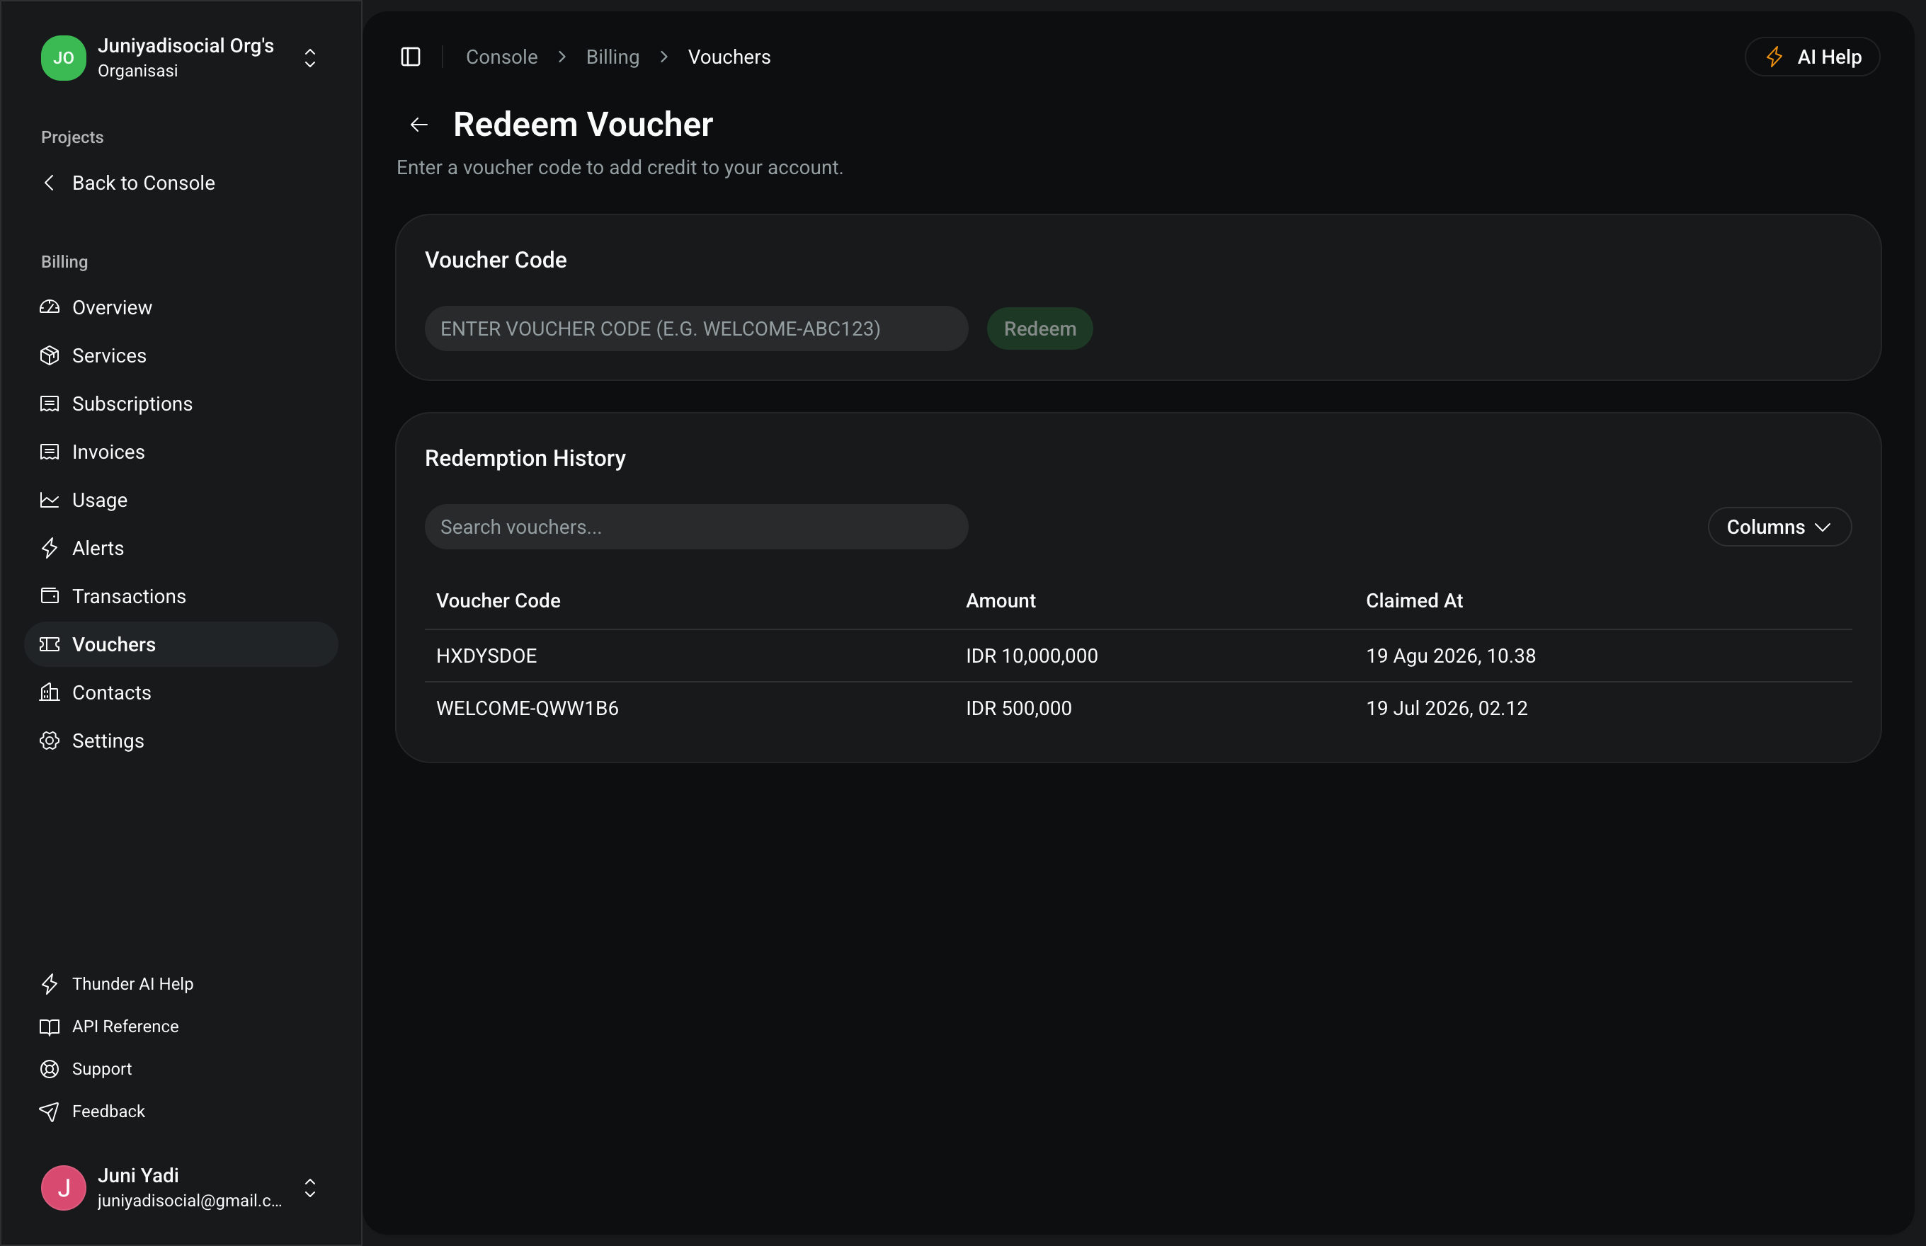This screenshot has height=1246, width=1926.
Task: Click the Contacts building icon
Action: pyautogui.click(x=50, y=692)
